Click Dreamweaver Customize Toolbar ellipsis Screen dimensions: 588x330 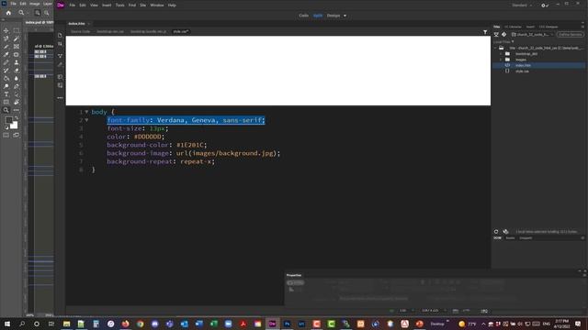pyautogui.click(x=60, y=98)
